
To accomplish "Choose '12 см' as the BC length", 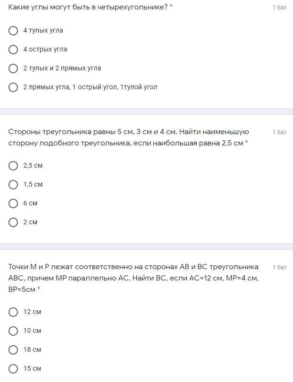I will [13, 312].
